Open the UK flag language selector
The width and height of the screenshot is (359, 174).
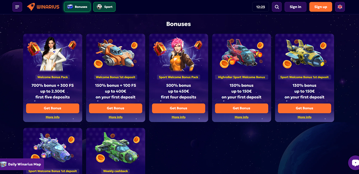pyautogui.click(x=340, y=7)
